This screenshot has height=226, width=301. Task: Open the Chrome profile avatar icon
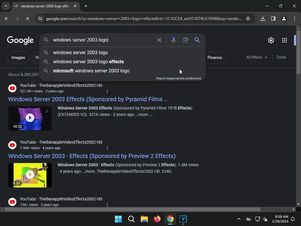click(284, 19)
